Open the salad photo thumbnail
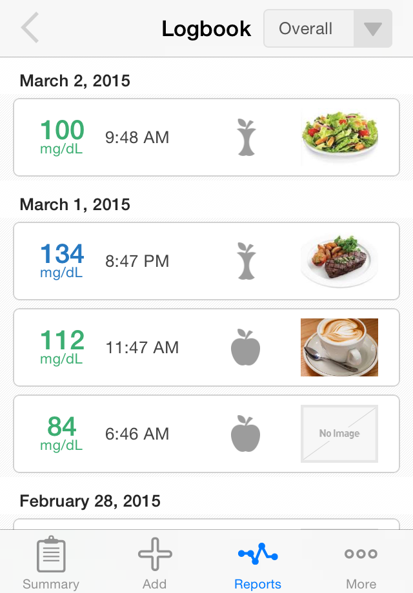The width and height of the screenshot is (413, 593). (339, 137)
